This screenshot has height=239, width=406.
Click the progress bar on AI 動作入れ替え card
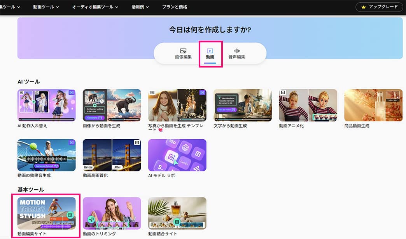pyautogui.click(x=47, y=119)
